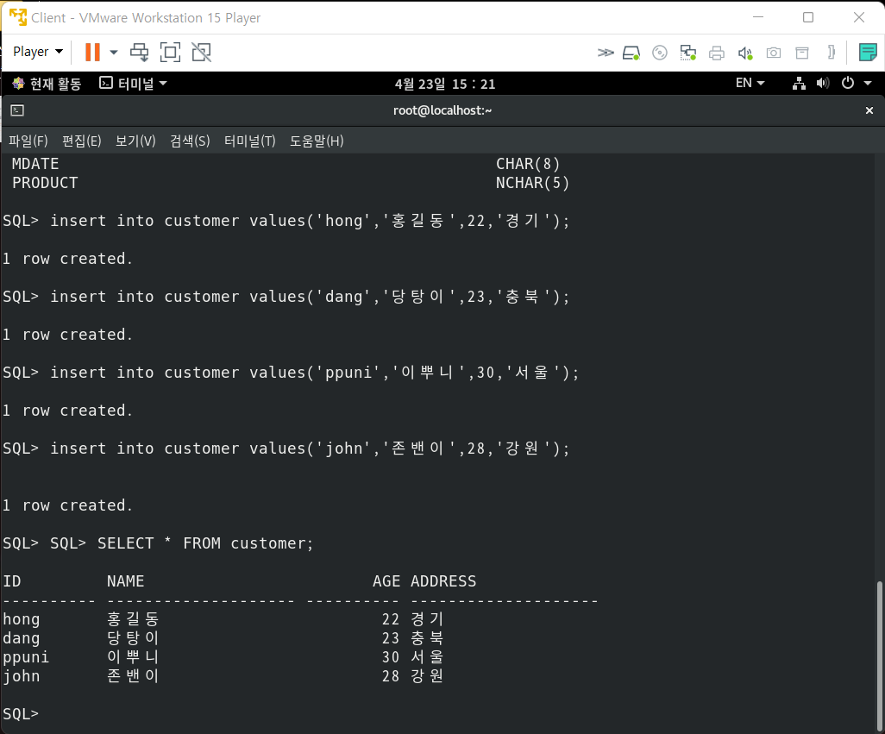
Task: Pause the virtual machine
Action: (x=92, y=52)
